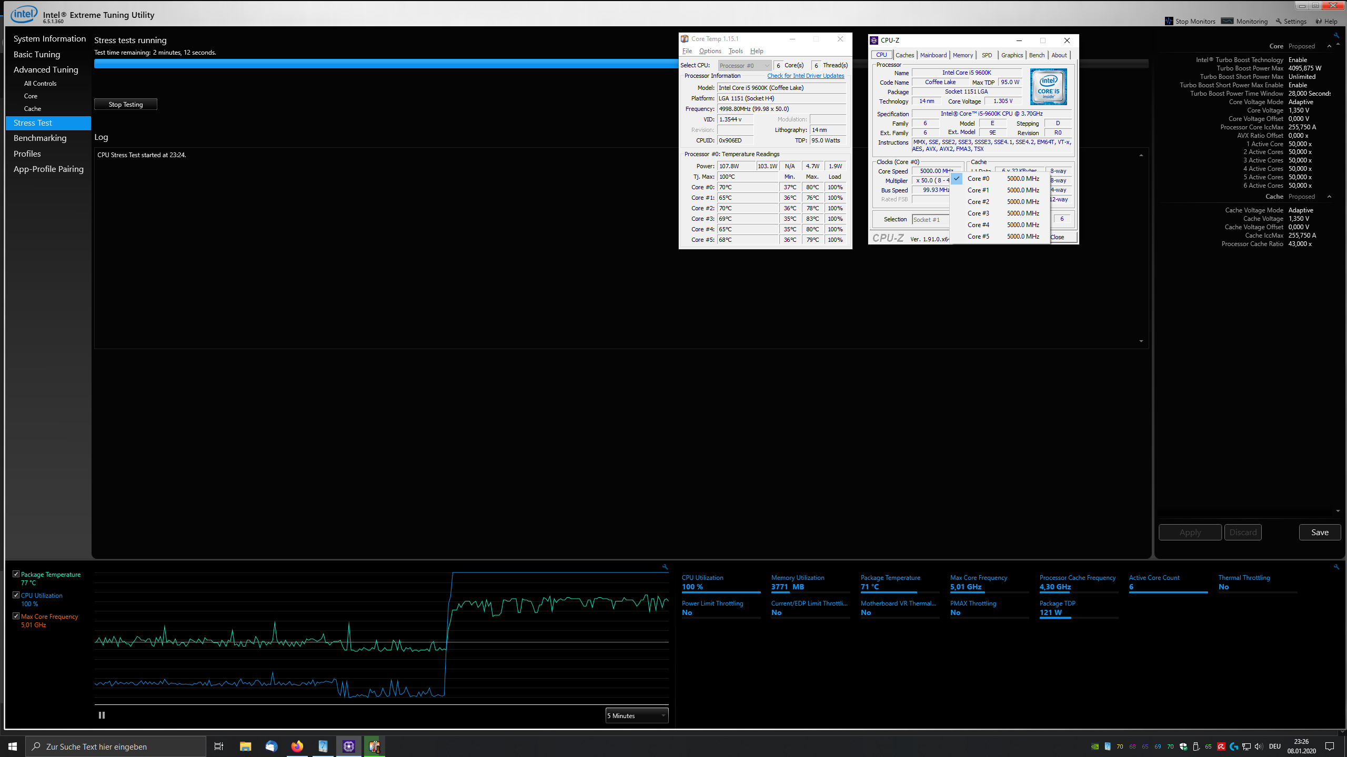The image size is (1347, 757).
Task: Toggle CPU Utilization graph checkbox
Action: click(x=16, y=595)
